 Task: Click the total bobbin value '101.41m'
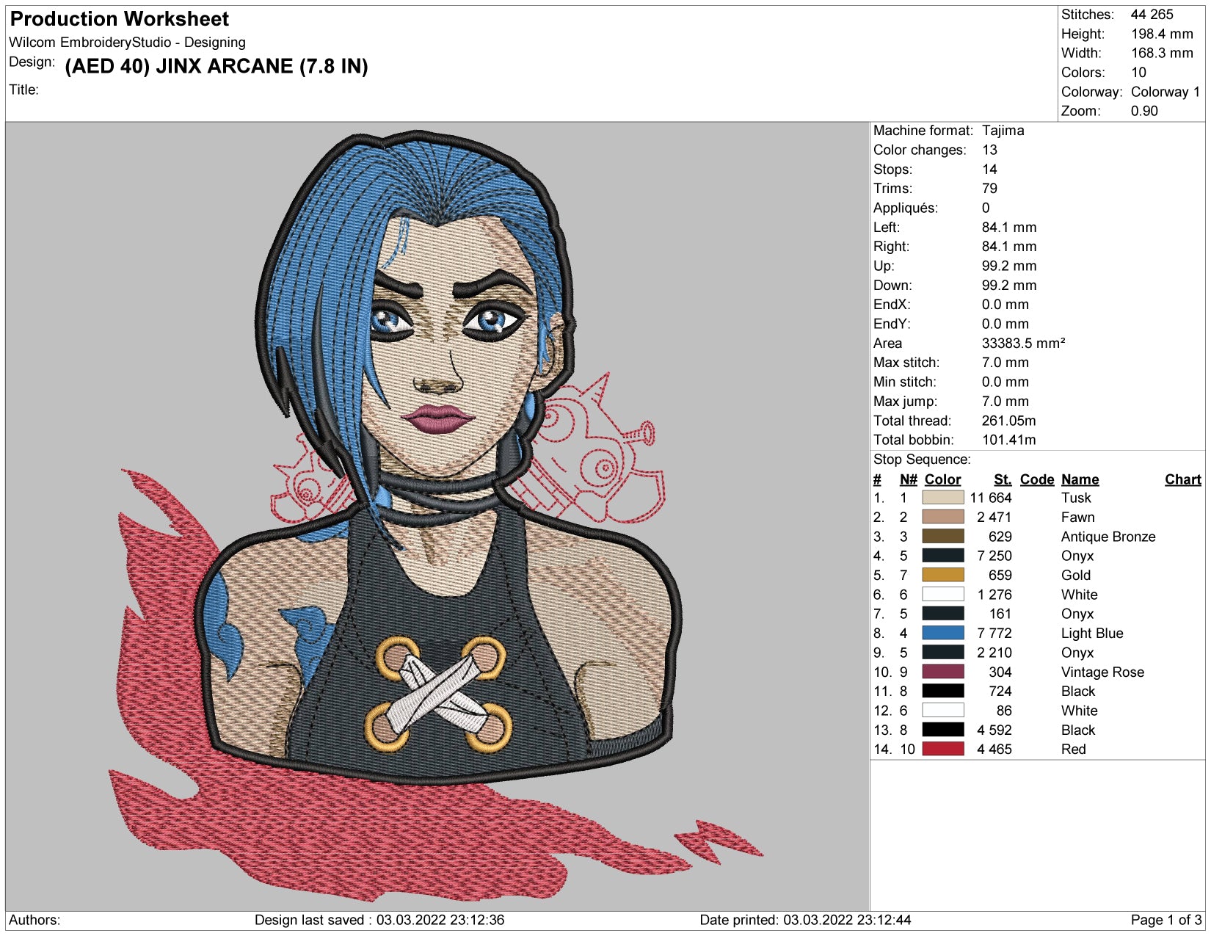click(x=1008, y=440)
